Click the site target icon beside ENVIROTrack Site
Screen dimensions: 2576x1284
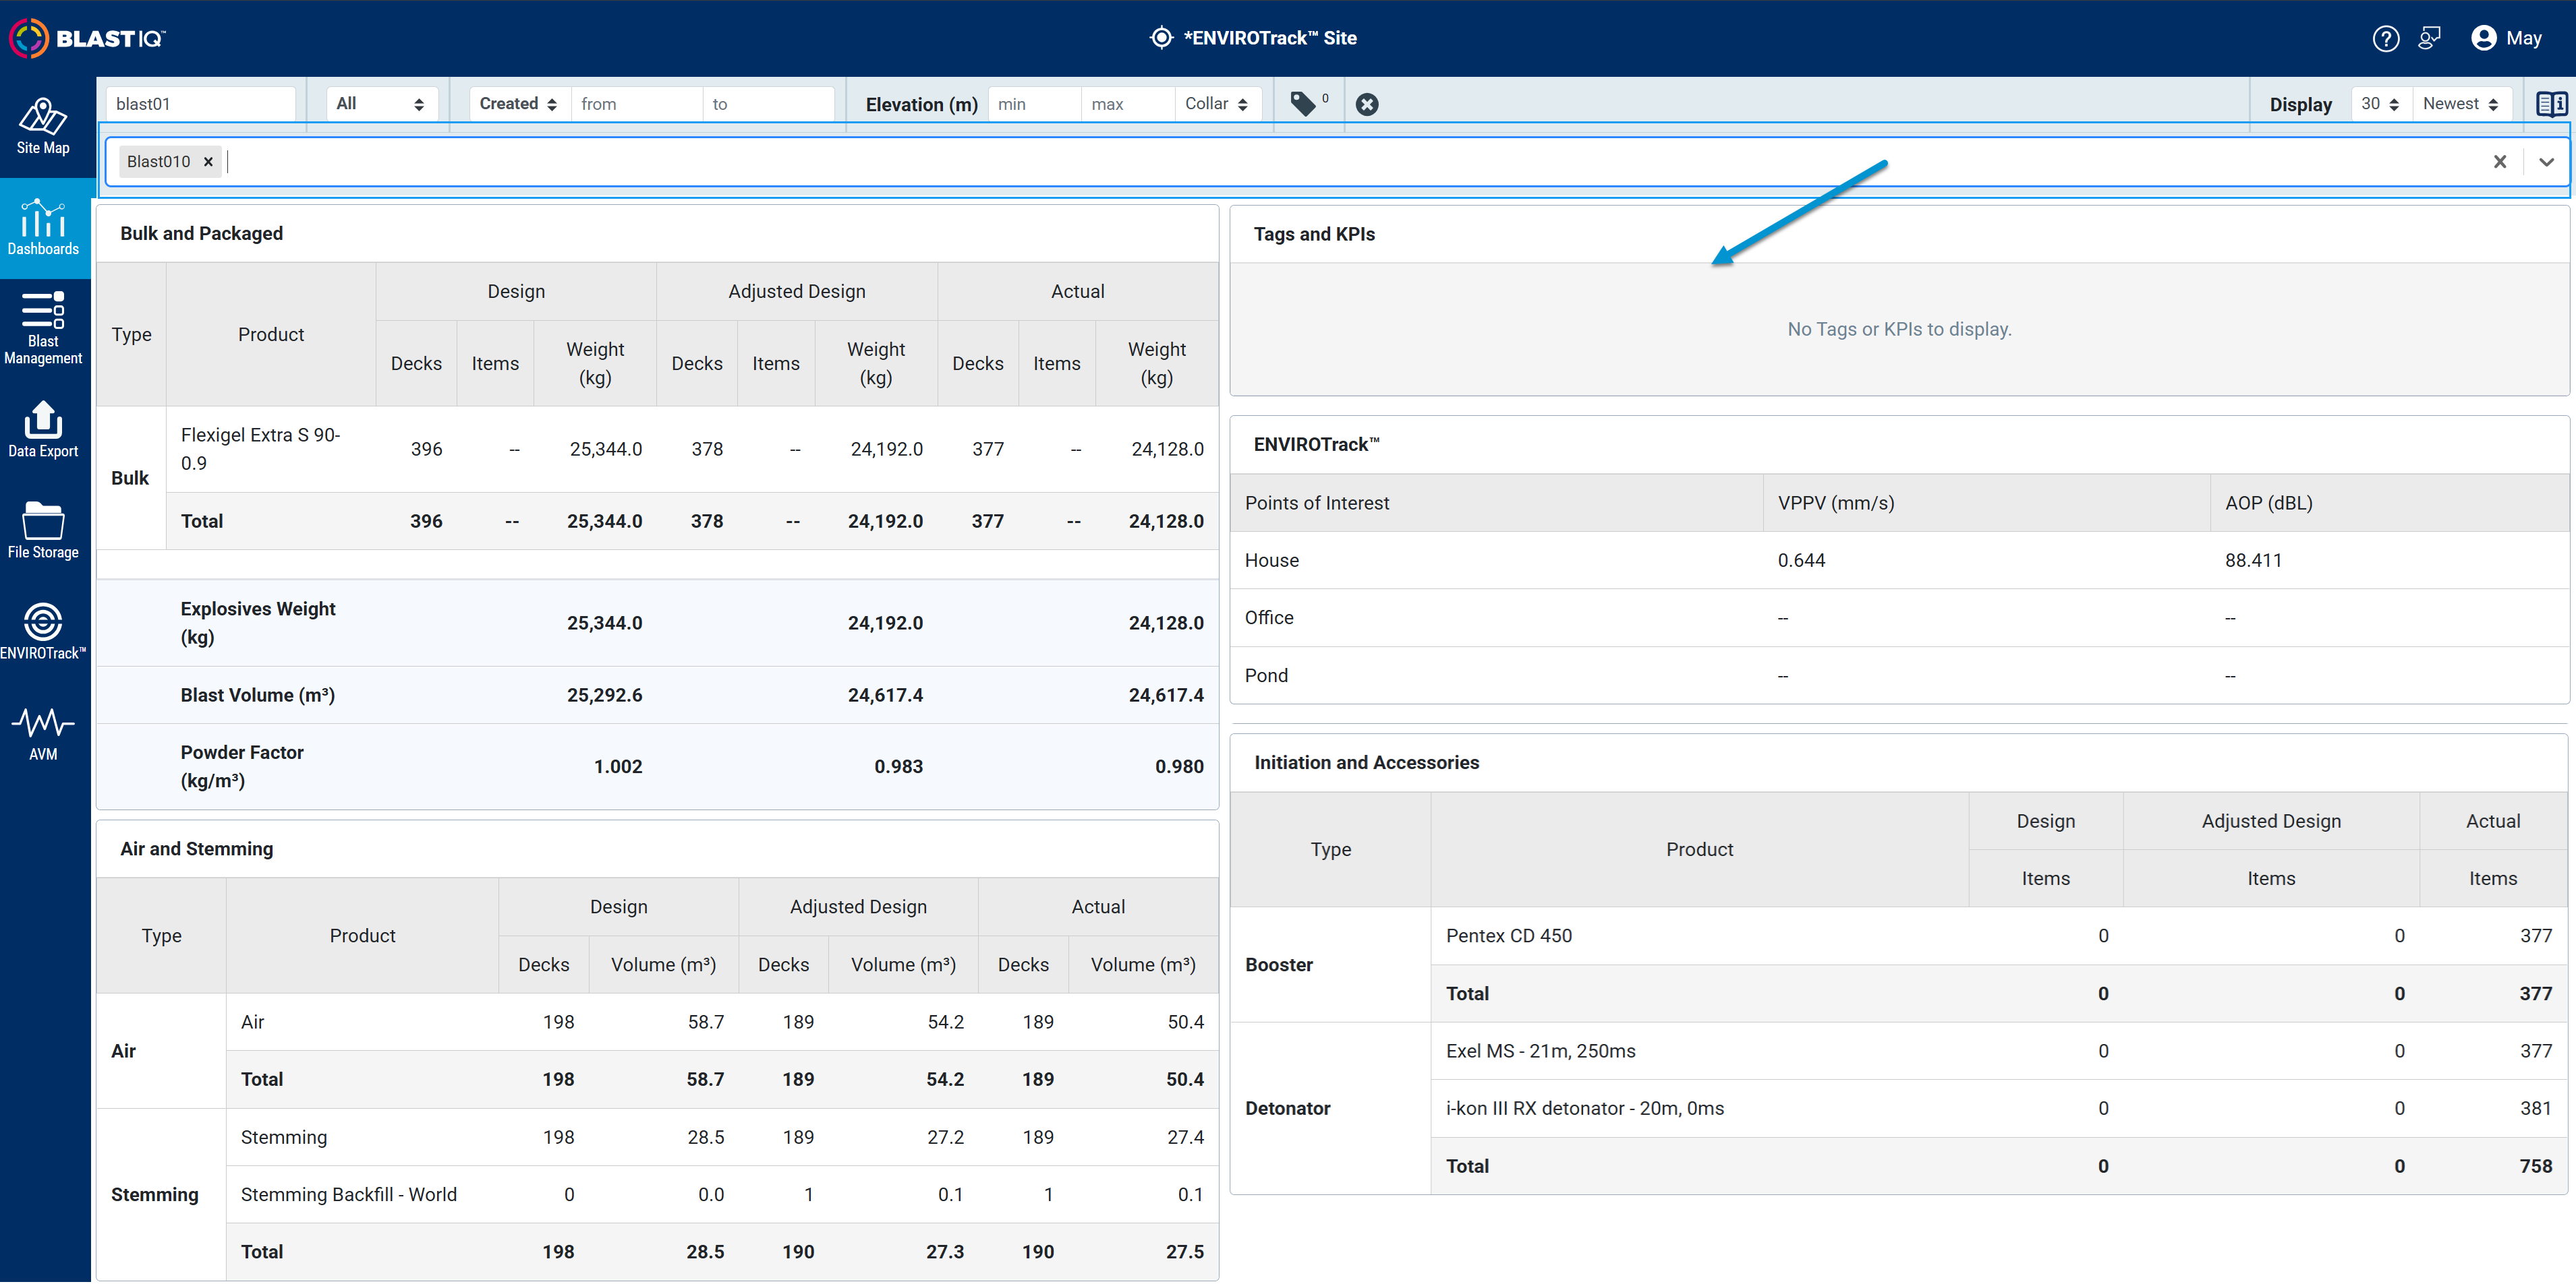pos(1160,38)
